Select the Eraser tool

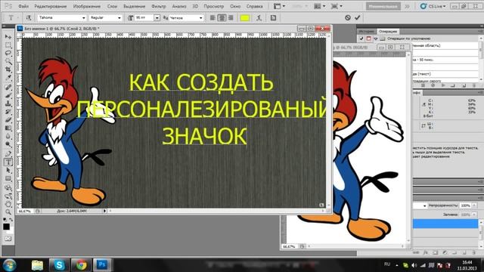[x=8, y=120]
